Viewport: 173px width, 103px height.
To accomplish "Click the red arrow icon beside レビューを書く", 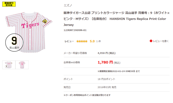I will pyautogui.click(x=151, y=41).
